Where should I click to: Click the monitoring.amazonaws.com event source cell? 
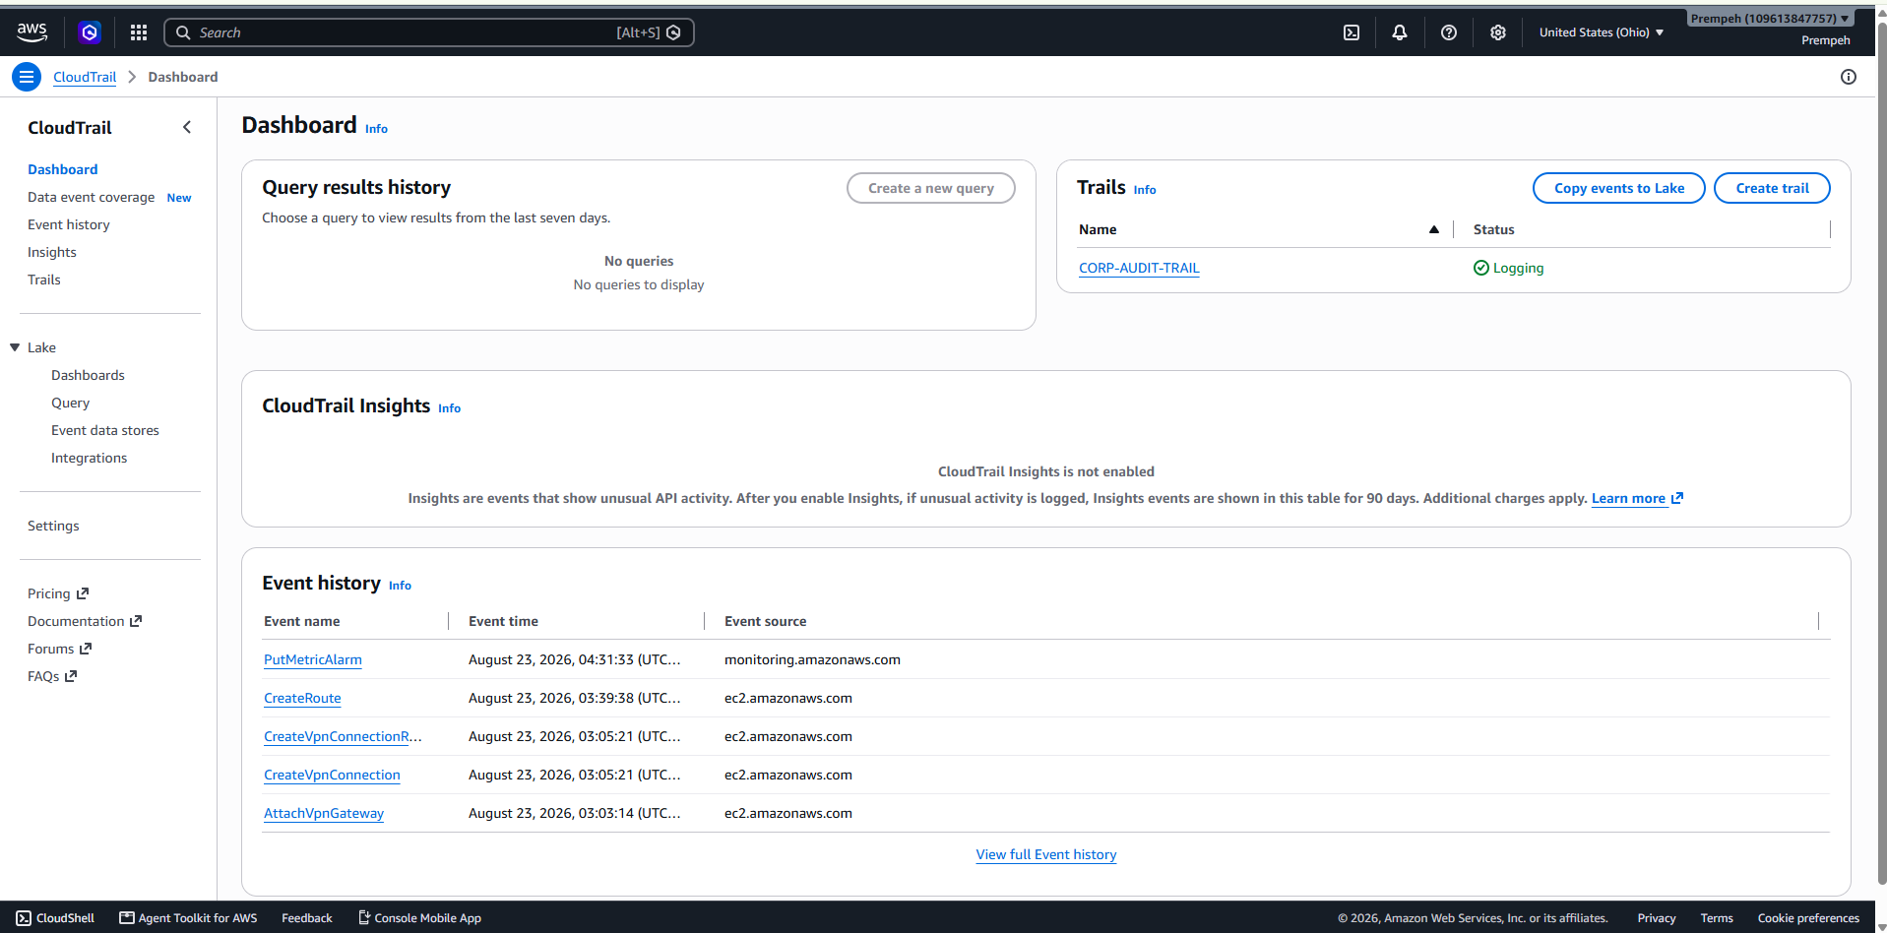812,659
